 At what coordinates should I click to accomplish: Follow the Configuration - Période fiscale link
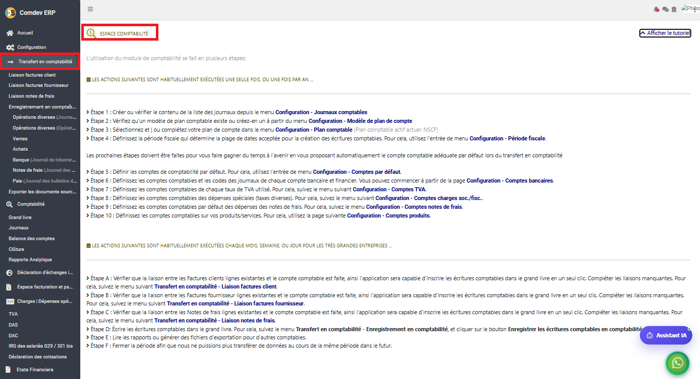pos(507,138)
